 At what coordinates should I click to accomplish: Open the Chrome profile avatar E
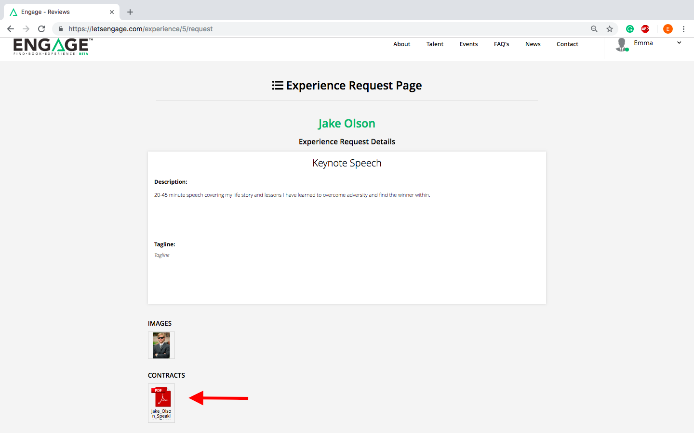[667, 29]
